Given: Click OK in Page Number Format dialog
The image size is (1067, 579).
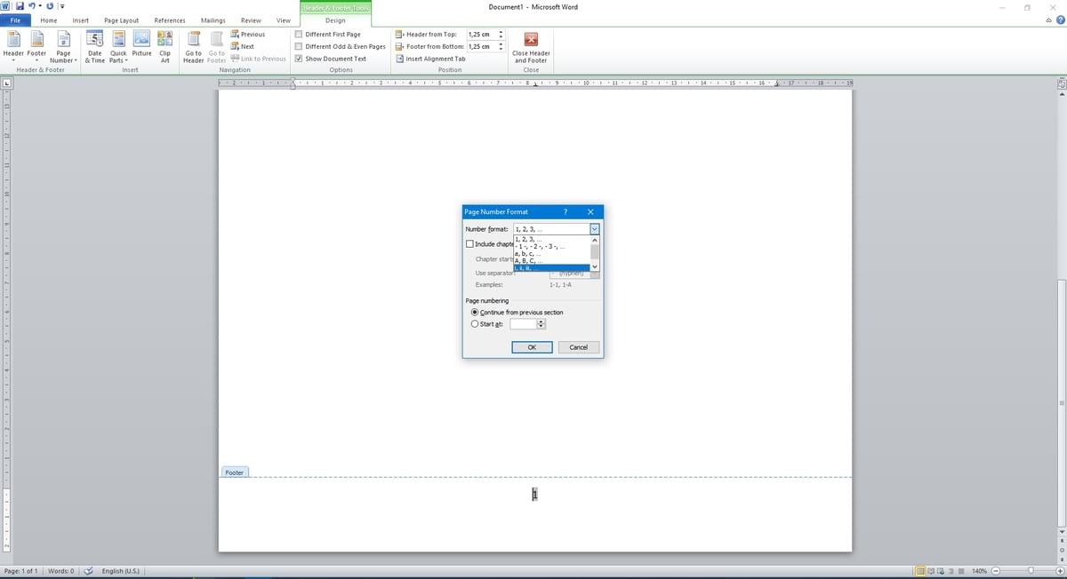Looking at the screenshot, I should pos(531,346).
